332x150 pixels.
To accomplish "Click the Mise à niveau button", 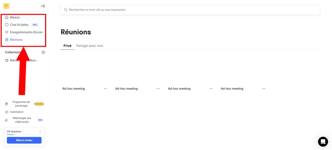I will coord(24,140).
